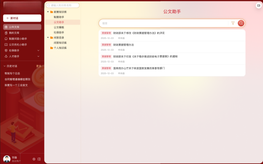Collapse the 历史对话 section
The height and width of the screenshot is (164, 263).
coord(5,66)
